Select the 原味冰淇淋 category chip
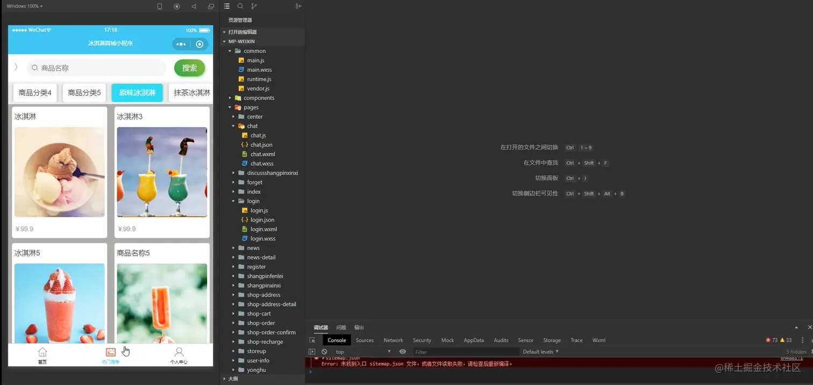 [137, 93]
